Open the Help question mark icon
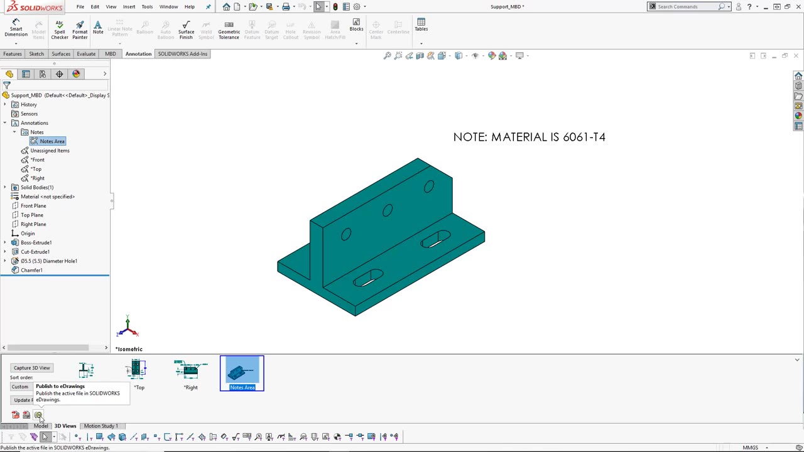Viewport: 804px width, 452px height. pos(749,7)
